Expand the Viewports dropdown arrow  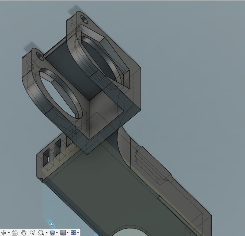pos(78,233)
